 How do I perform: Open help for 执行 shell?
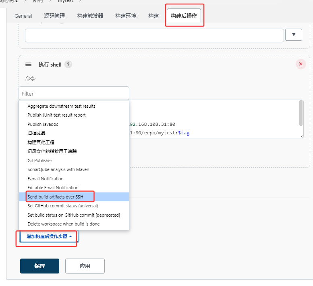(68, 65)
